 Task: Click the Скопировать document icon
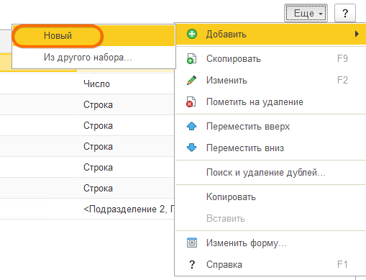click(x=191, y=59)
